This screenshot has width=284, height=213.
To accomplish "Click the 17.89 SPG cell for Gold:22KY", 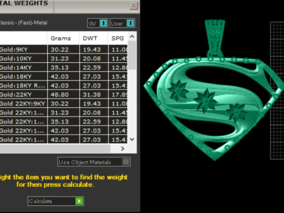I will (x=118, y=95).
